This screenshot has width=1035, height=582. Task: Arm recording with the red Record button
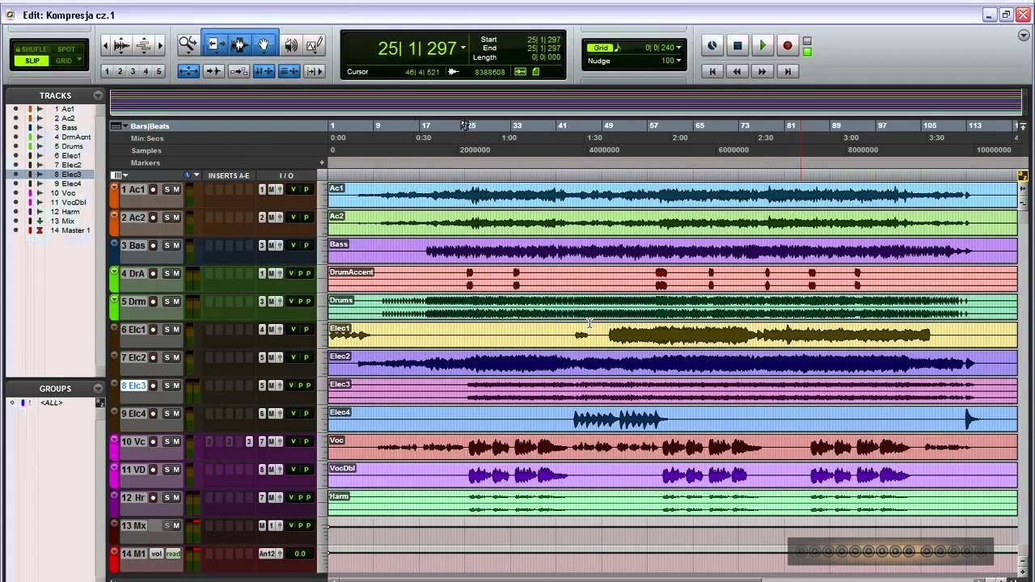pos(788,45)
